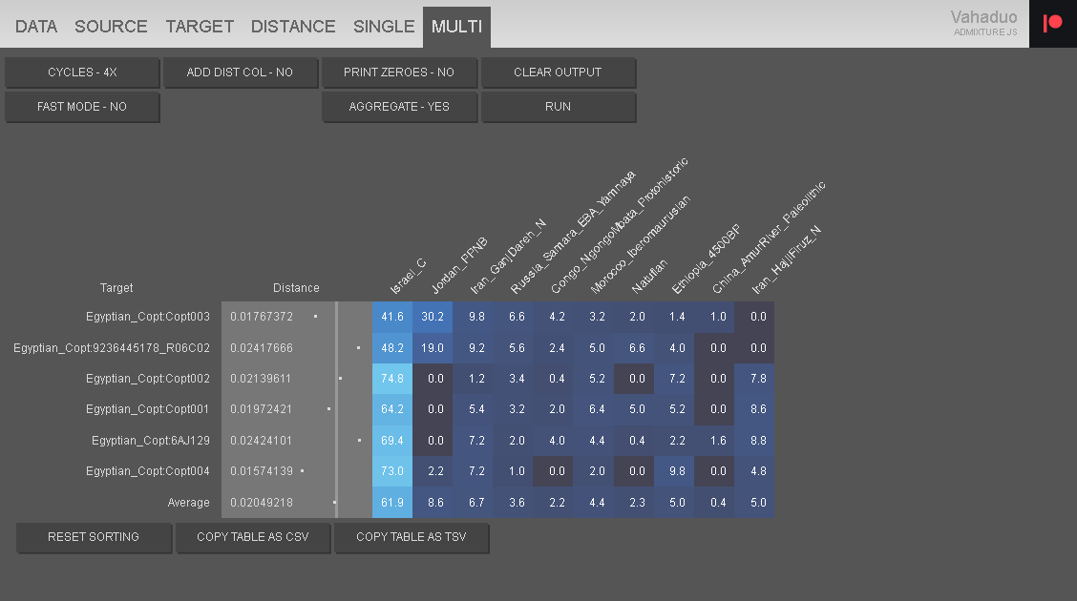Click RESET SORTING button
This screenshot has height=601, width=1077.
pos(94,537)
